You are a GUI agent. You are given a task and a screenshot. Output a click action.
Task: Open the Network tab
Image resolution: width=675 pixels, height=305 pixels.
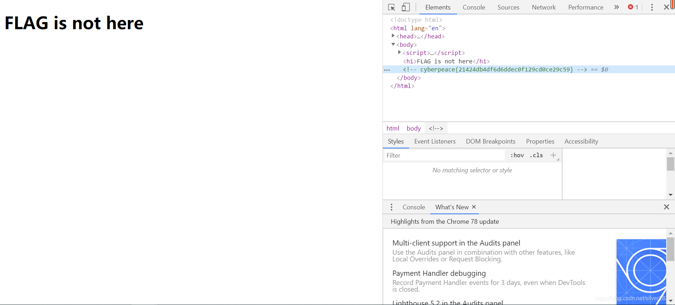tap(544, 7)
